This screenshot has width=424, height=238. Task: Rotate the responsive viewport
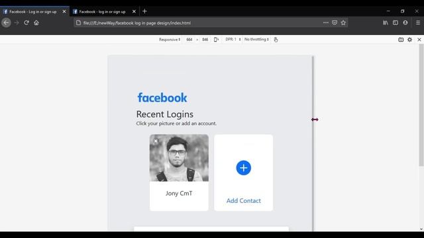coord(216,40)
